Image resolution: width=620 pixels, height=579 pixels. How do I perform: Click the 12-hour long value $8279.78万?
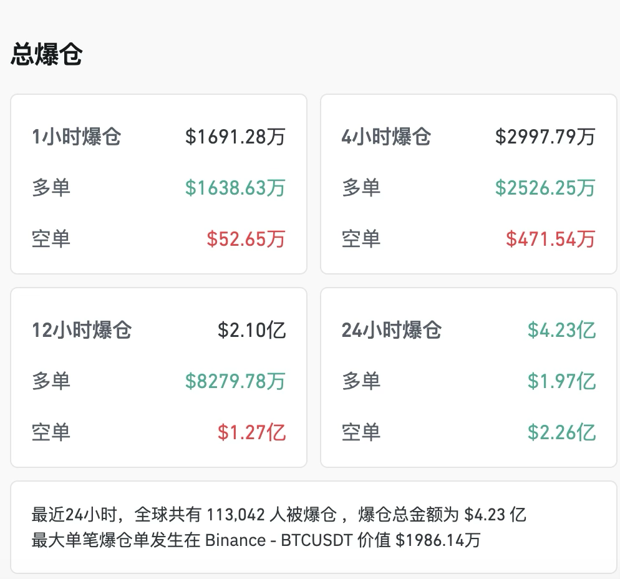tap(235, 381)
